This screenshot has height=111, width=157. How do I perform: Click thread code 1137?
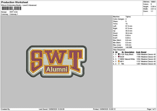click(x=138, y=62)
